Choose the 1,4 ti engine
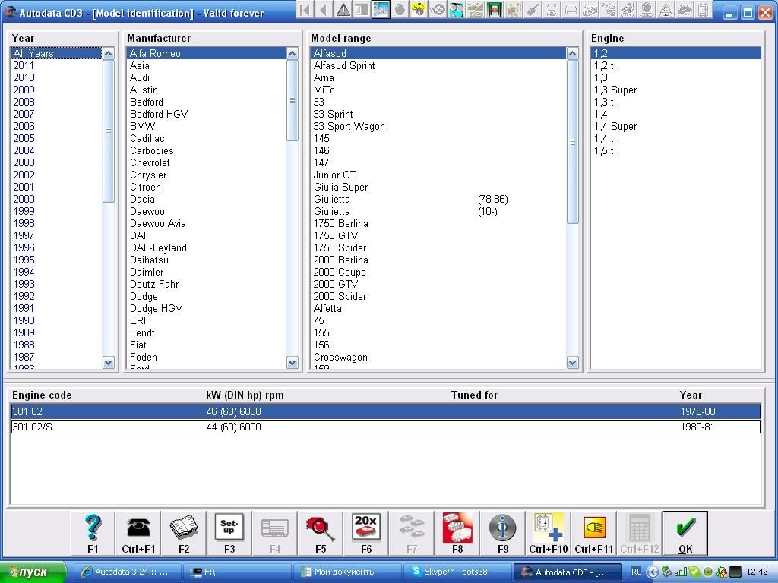The width and height of the screenshot is (778, 583). coord(675,138)
